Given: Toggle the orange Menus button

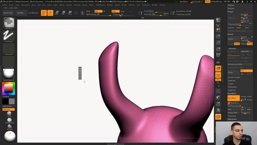Looking at the screenshot, I should pos(208,2).
